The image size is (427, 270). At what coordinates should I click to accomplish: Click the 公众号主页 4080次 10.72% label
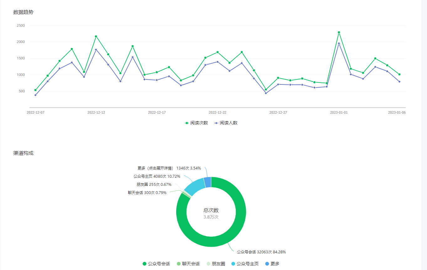point(157,176)
